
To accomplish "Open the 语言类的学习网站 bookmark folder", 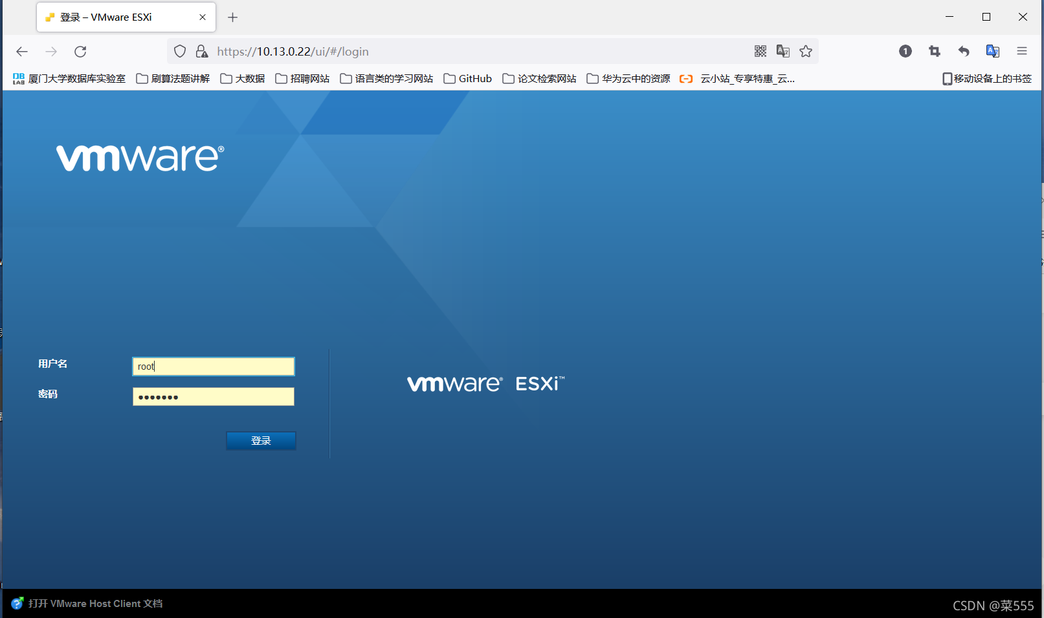I will click(386, 79).
